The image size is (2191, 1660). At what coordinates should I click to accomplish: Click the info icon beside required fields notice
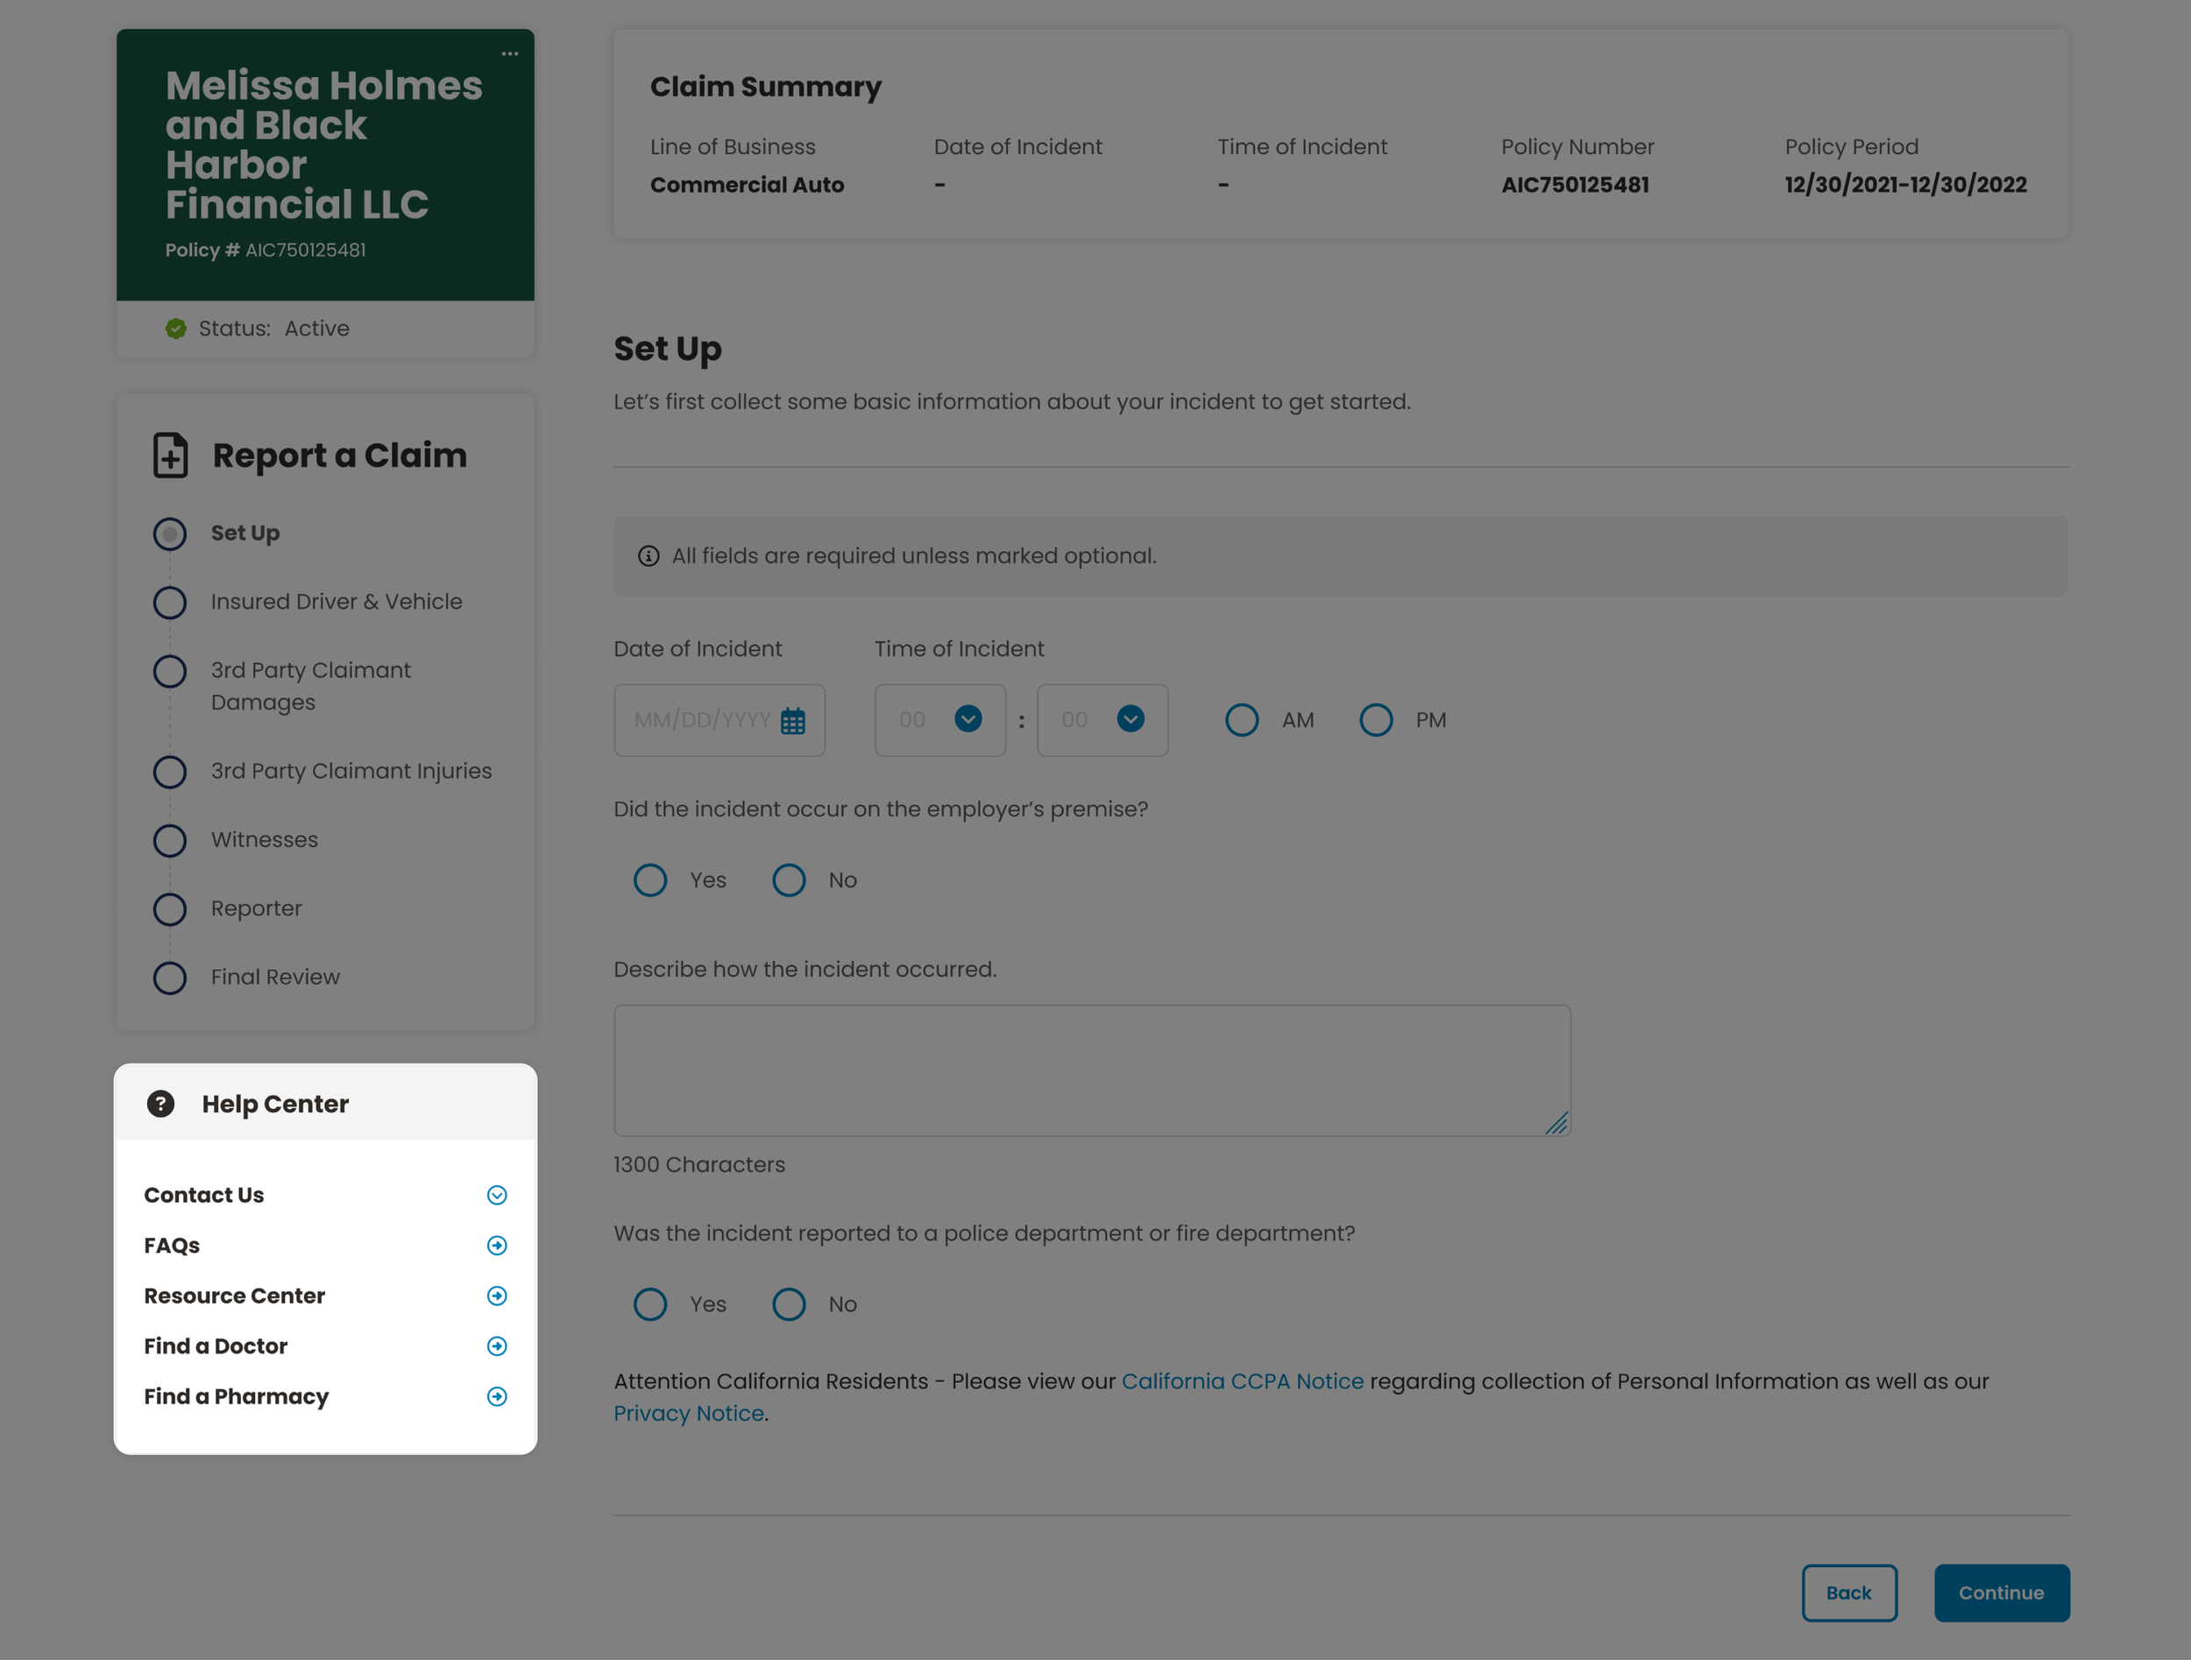pos(649,556)
